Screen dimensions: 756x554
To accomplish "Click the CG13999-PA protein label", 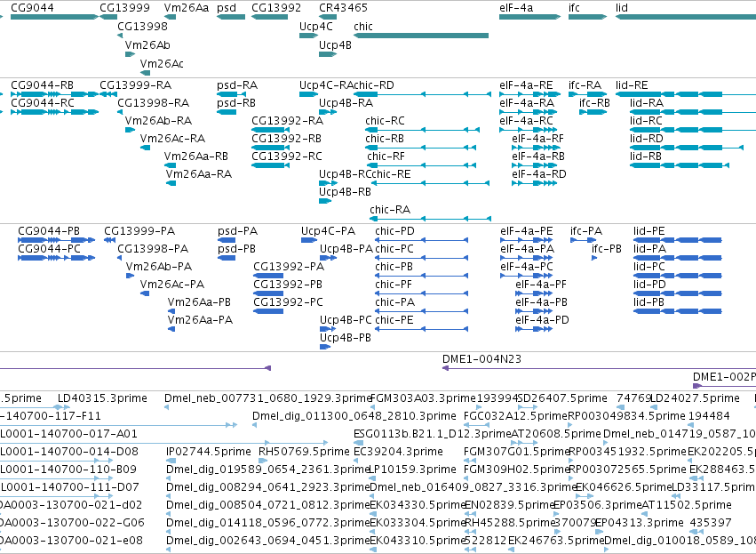I will (x=139, y=231).
